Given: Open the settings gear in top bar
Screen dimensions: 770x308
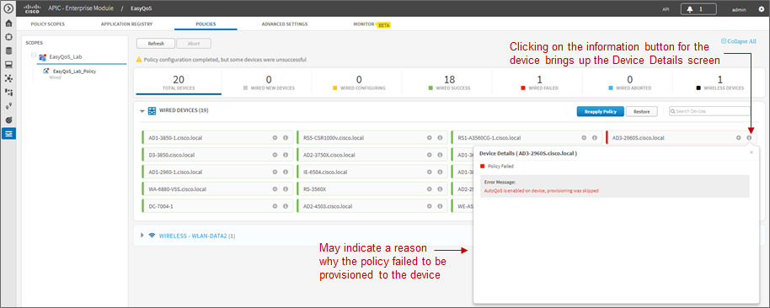Looking at the screenshot, I should [x=762, y=8].
